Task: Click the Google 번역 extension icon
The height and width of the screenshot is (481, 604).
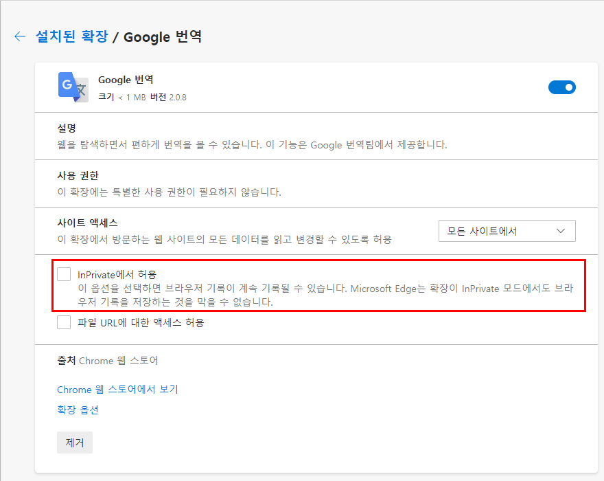Action: point(73,87)
